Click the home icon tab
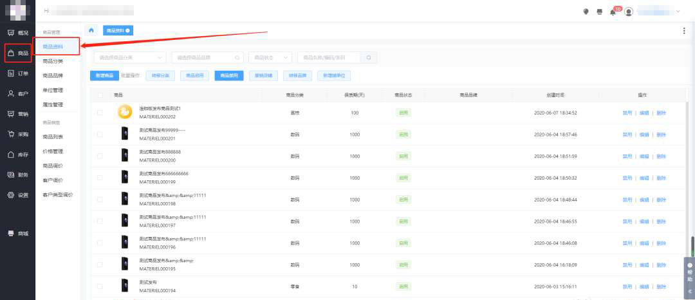This screenshot has width=695, height=300. (x=91, y=30)
